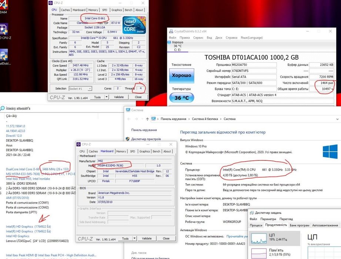Switch to CPU tab in the Mainboard CPU-Z window
Viewport: 341px width, 259px height.
pos(82,151)
